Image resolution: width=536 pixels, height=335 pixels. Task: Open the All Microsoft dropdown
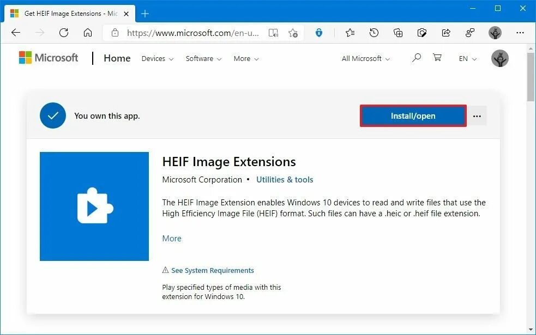[x=365, y=58]
